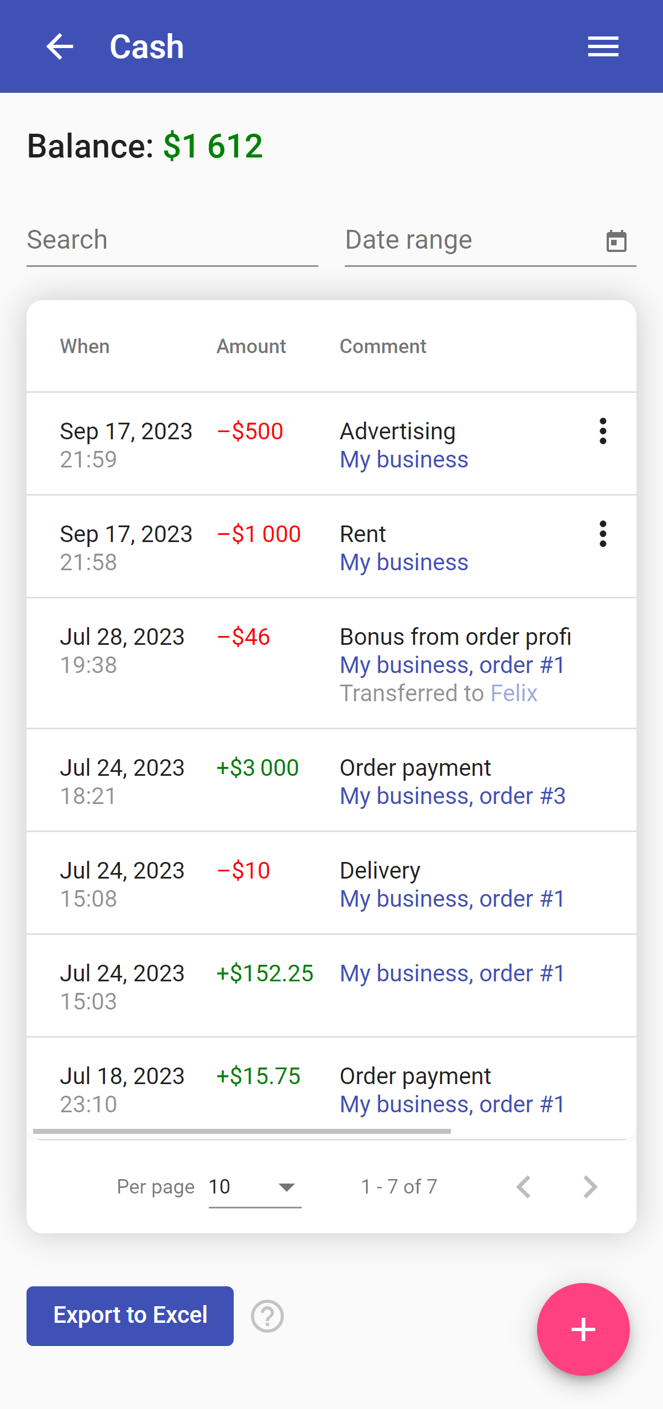
Task: Click the When column header
Action: (x=85, y=346)
